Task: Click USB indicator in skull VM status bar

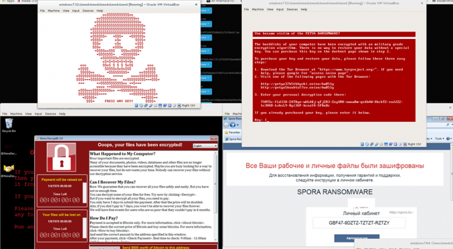Action: click(x=151, y=106)
